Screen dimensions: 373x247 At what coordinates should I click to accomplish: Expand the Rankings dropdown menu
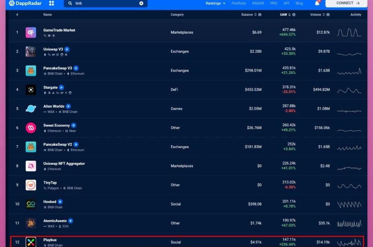point(216,3)
